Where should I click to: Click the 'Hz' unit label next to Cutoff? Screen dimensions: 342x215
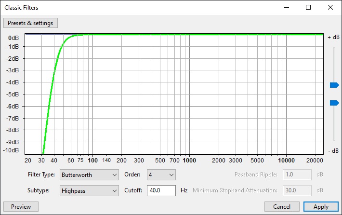[x=184, y=190]
